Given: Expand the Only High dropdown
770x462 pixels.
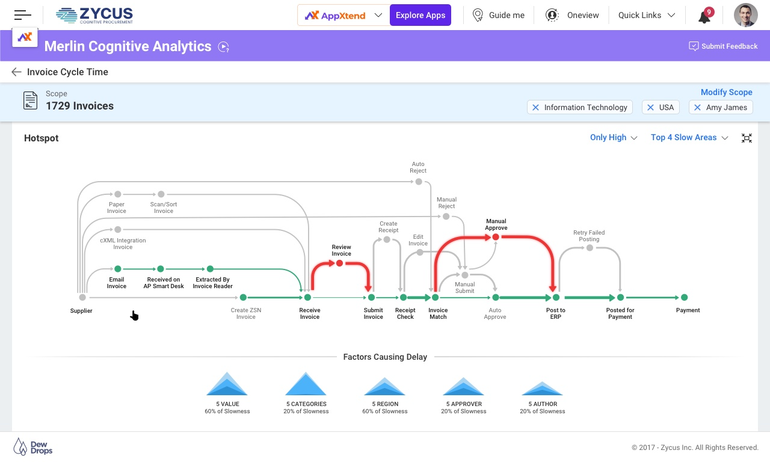Looking at the screenshot, I should pyautogui.click(x=613, y=138).
